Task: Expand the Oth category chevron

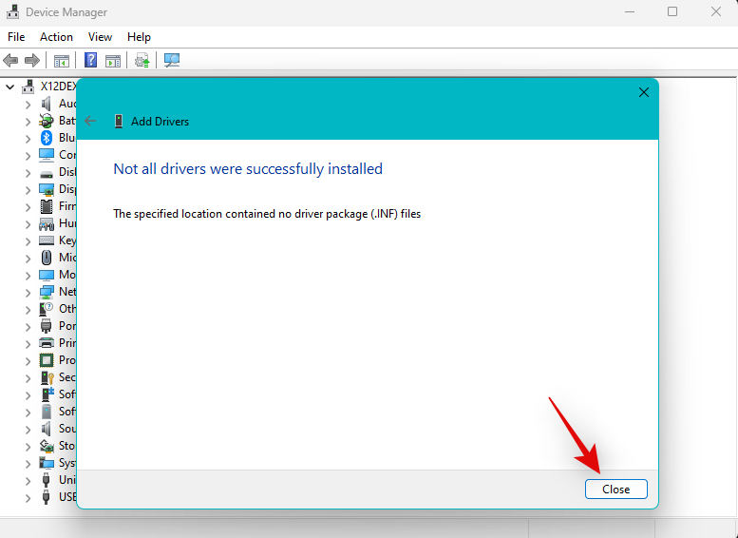Action: point(28,310)
